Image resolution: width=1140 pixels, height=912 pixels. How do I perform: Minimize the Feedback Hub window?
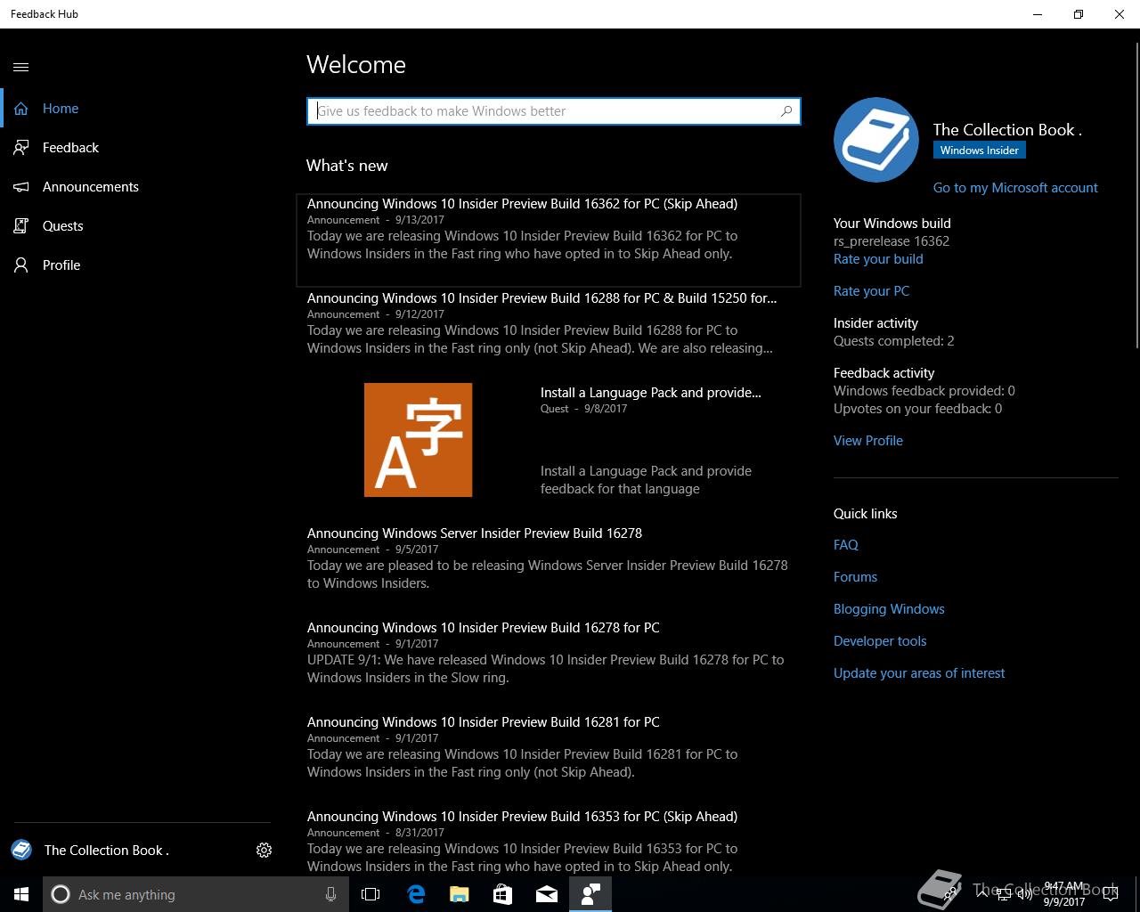1038,14
